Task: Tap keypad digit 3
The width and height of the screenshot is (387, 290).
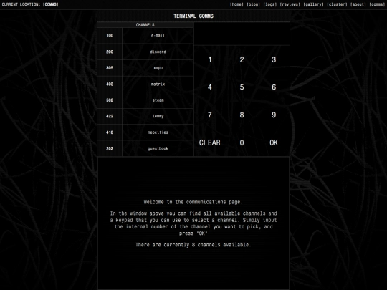Action: pyautogui.click(x=274, y=59)
